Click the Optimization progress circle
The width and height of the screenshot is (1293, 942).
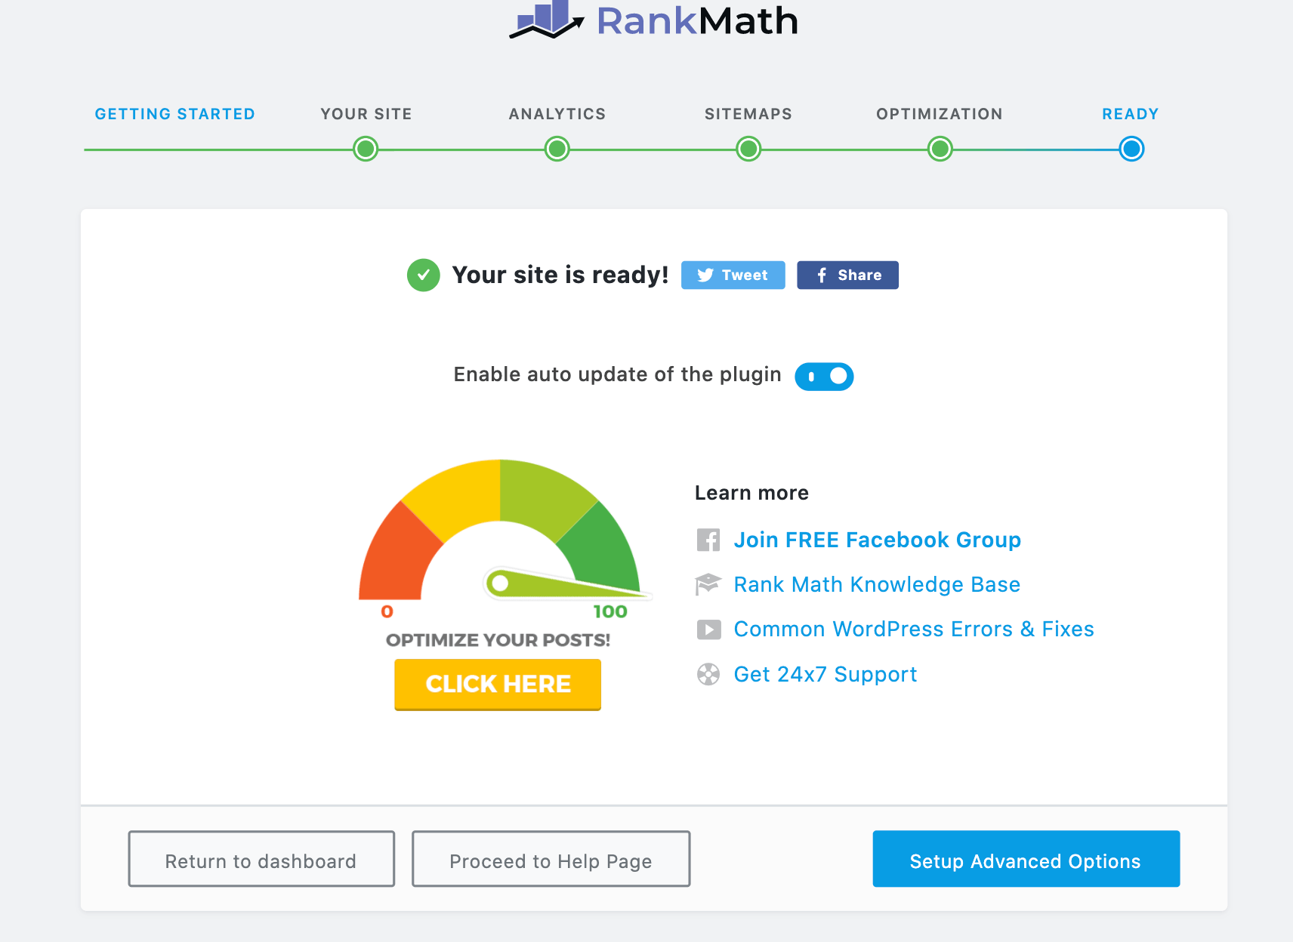click(x=940, y=149)
